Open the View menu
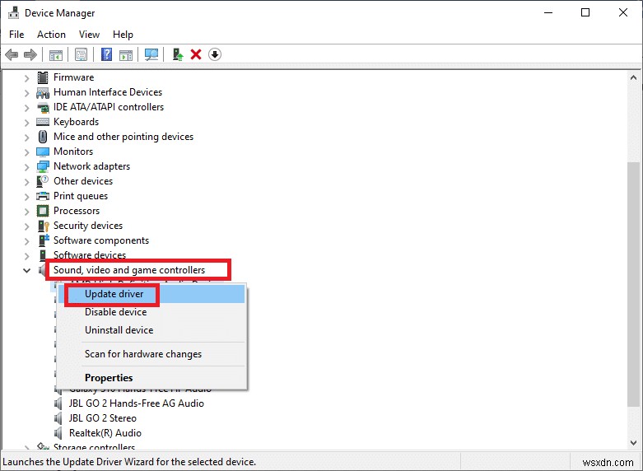This screenshot has height=471, width=643. point(89,35)
